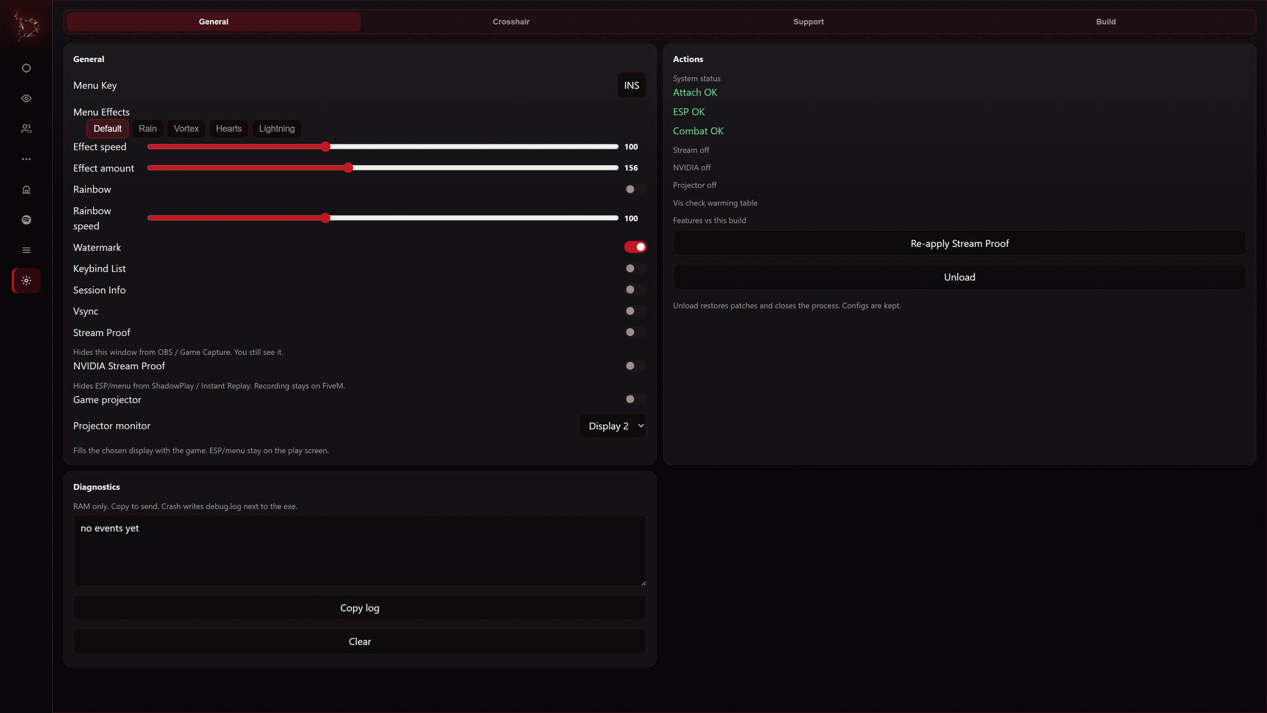This screenshot has height=713, width=1267.
Task: Select the Vortex menu effect
Action: (186, 129)
